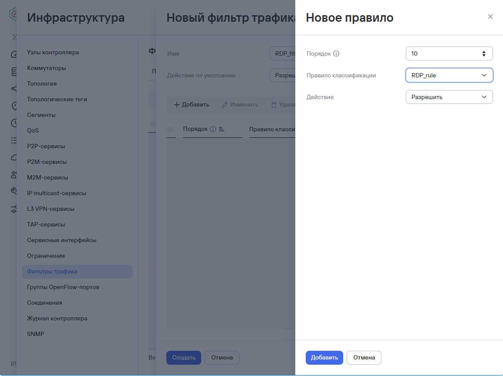This screenshot has height=376, width=503.
Task: Click Изменить in the rules table toolbar
Action: click(240, 104)
